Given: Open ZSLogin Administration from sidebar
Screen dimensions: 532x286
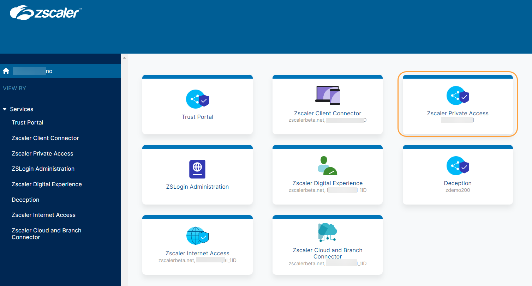Looking at the screenshot, I should coord(43,169).
